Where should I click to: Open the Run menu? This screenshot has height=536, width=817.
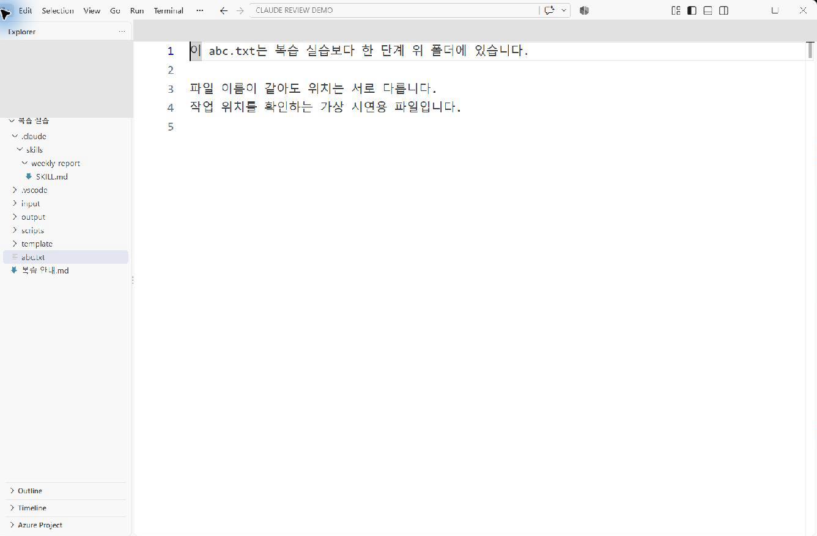tap(137, 10)
